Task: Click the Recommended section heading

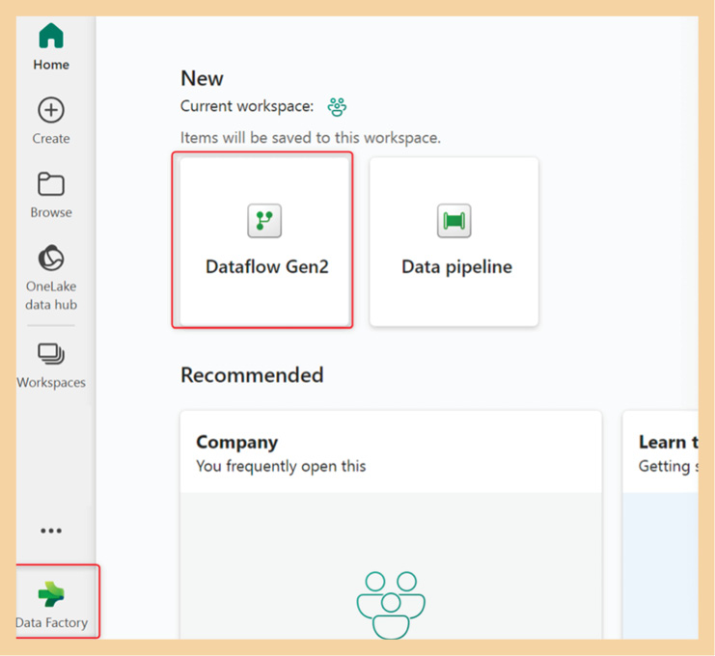Action: [252, 375]
